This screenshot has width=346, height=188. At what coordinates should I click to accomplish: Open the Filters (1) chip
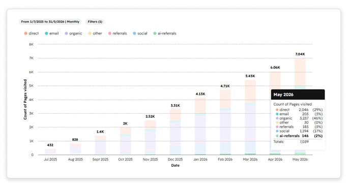click(x=95, y=22)
